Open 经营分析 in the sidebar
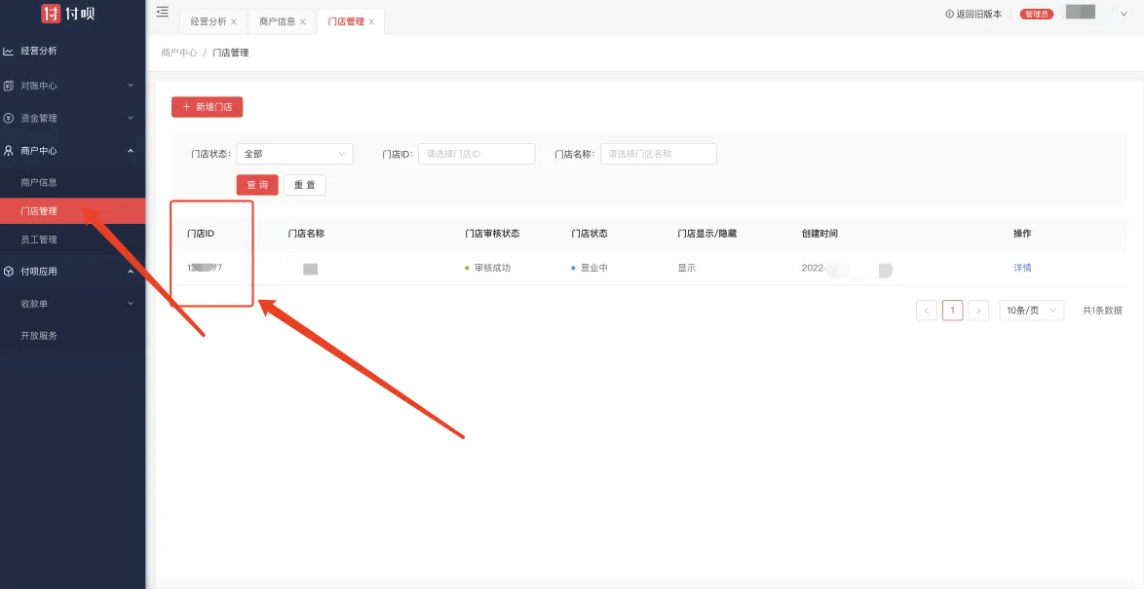The image size is (1144, 589). pos(39,51)
